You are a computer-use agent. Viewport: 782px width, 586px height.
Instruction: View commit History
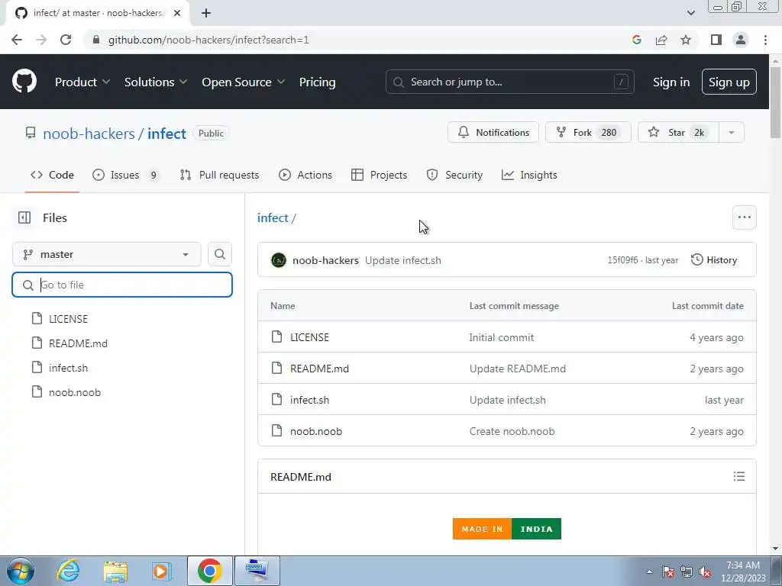point(714,259)
